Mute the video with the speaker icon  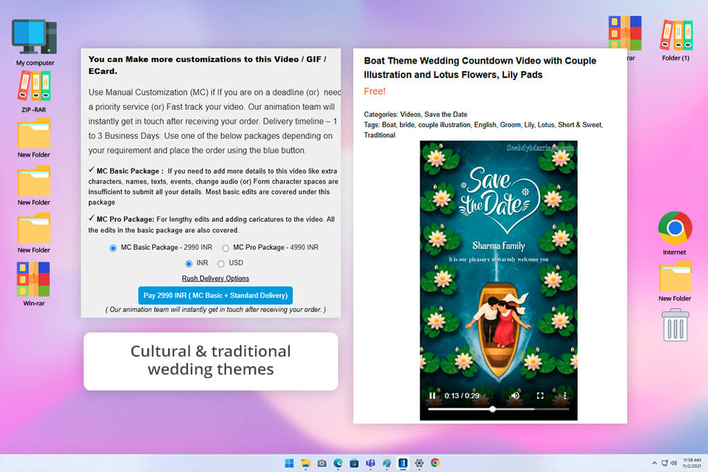pyautogui.click(x=515, y=396)
